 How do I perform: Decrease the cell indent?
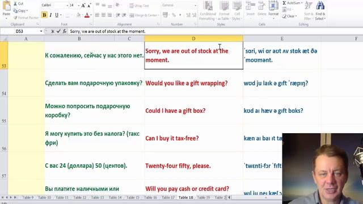tap(118, 15)
